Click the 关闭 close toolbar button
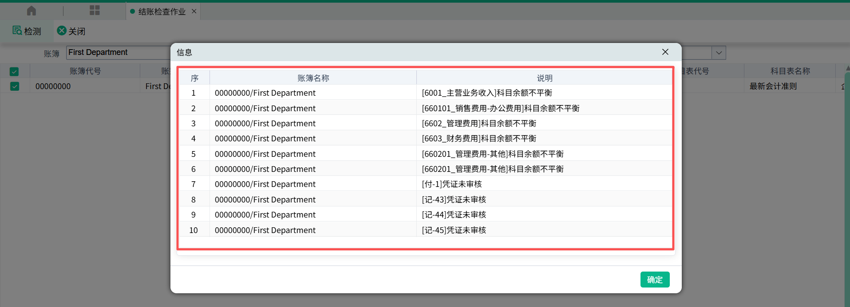The height and width of the screenshot is (307, 850). [71, 31]
